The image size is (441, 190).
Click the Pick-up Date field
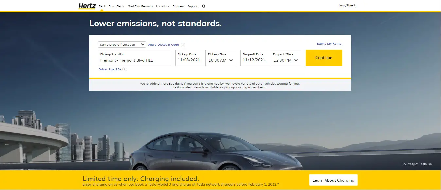pos(190,58)
